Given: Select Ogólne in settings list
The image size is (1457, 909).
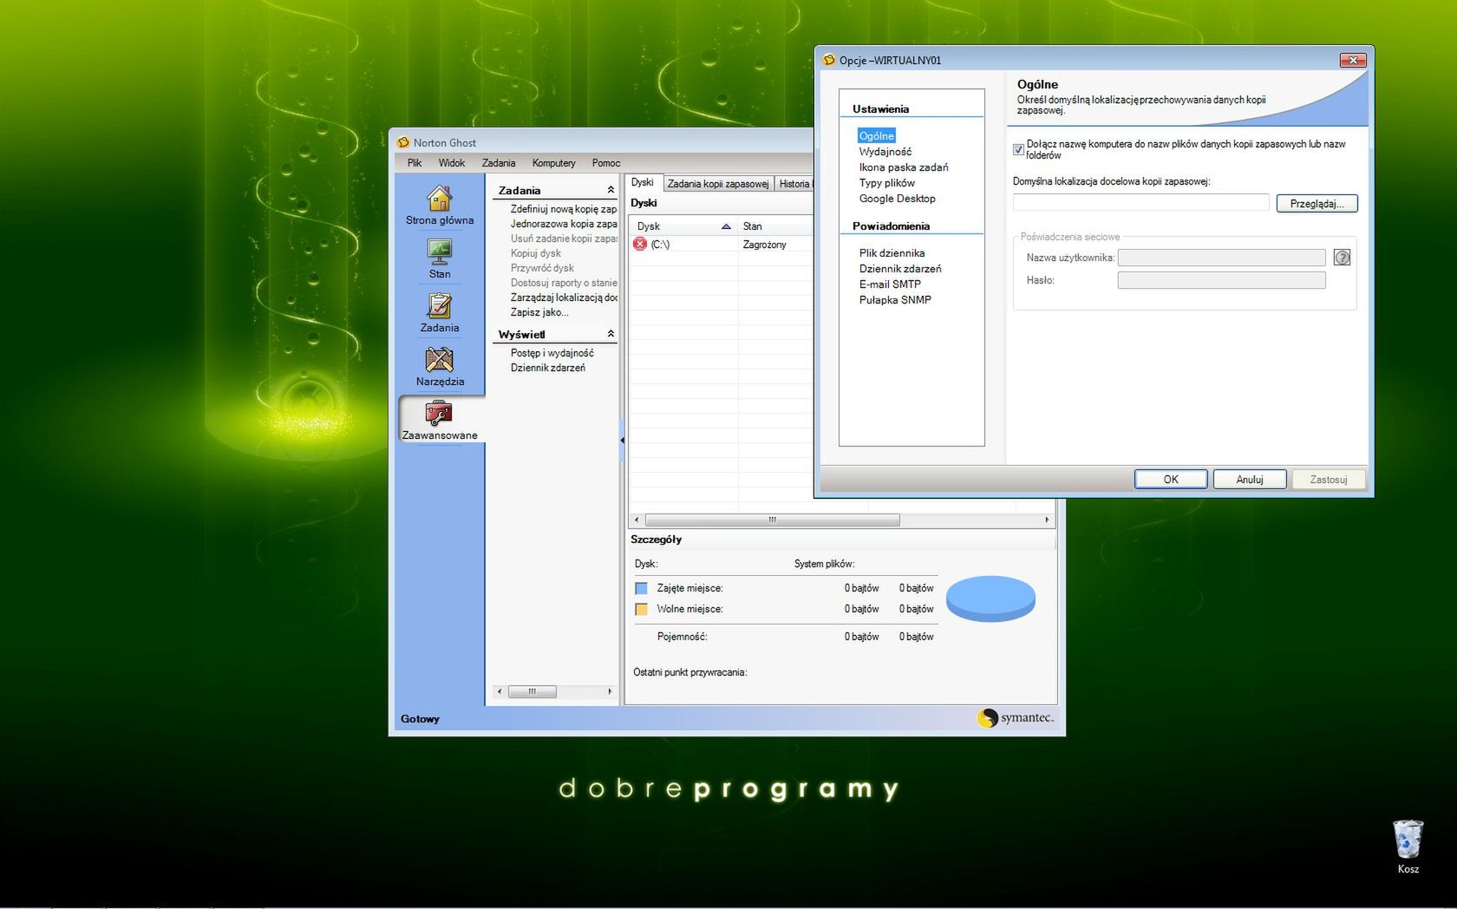Looking at the screenshot, I should [876, 136].
